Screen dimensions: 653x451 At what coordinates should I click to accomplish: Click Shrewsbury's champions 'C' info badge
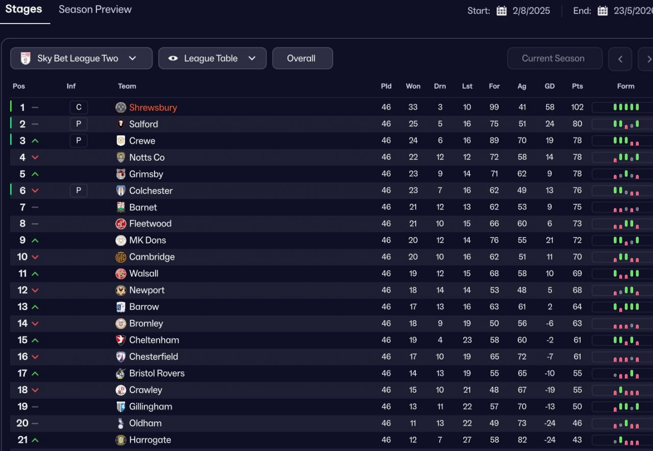[79, 107]
